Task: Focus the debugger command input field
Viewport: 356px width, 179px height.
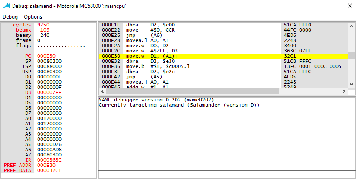Action: [x=227, y=174]
